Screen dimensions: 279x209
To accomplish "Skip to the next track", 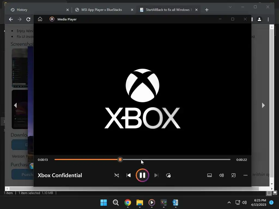I will [x=156, y=175].
